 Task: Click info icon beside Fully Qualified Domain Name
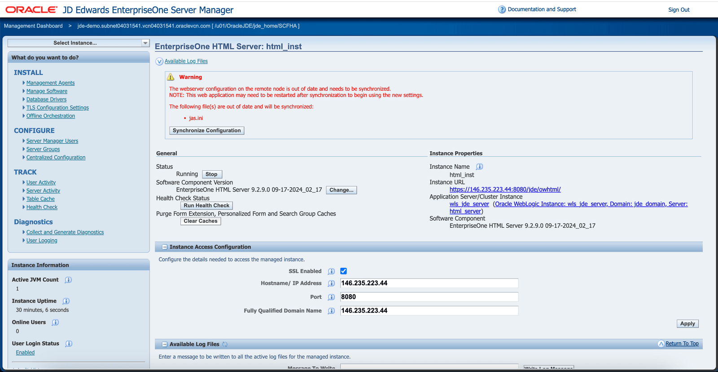tap(331, 311)
